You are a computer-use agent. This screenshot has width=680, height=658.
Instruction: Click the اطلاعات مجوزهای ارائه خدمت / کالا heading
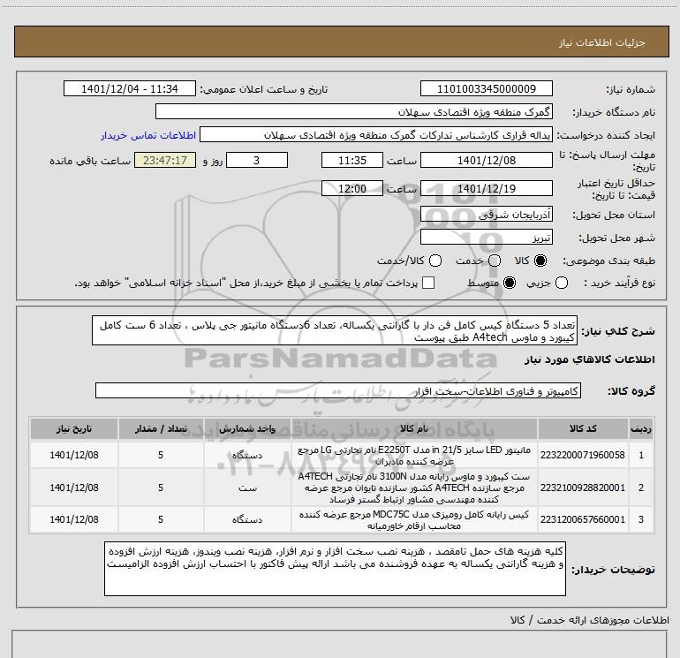tap(590, 620)
